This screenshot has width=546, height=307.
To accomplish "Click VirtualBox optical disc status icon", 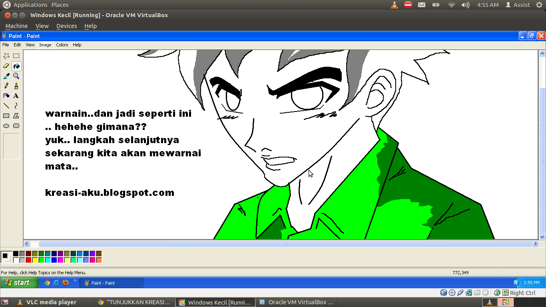I will tap(452, 293).
